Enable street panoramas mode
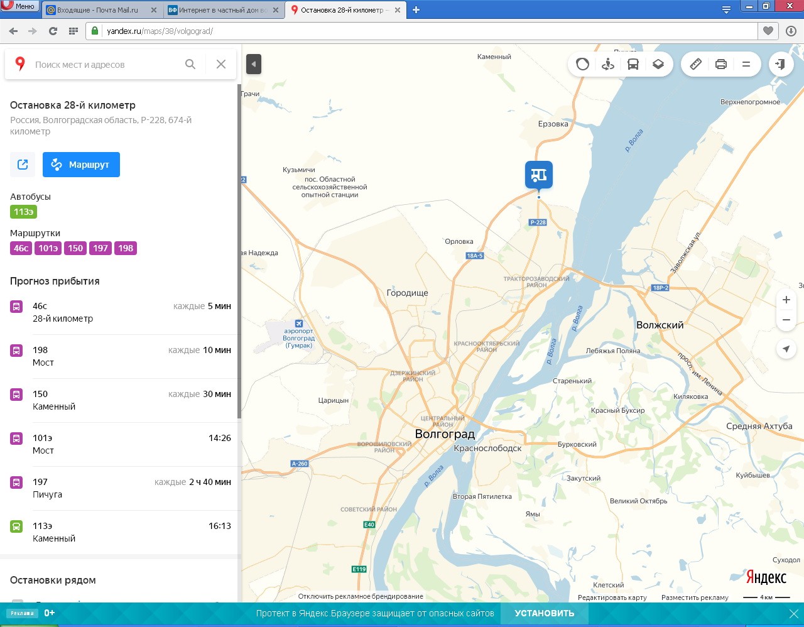 point(608,64)
